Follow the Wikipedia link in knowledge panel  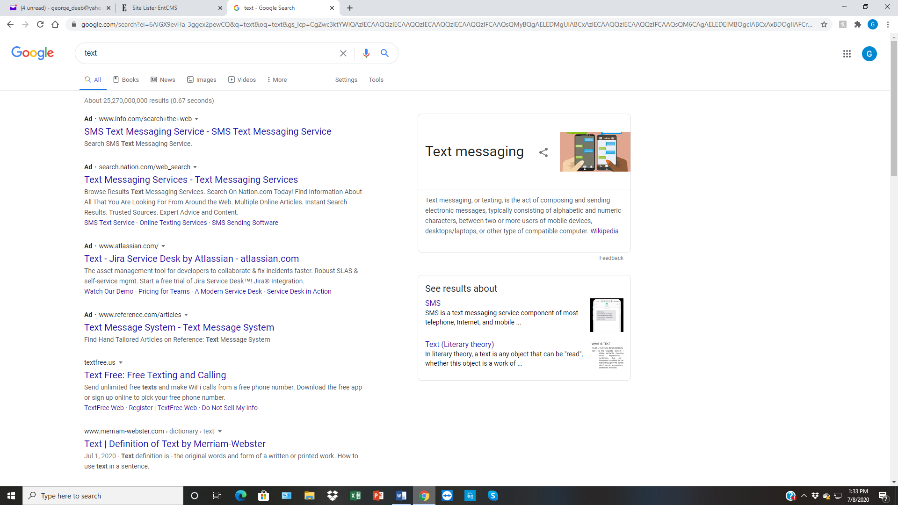(604, 231)
